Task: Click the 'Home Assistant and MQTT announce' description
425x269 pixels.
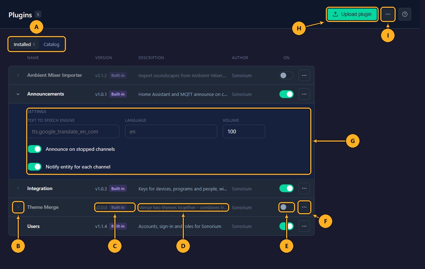Action: coord(183,94)
